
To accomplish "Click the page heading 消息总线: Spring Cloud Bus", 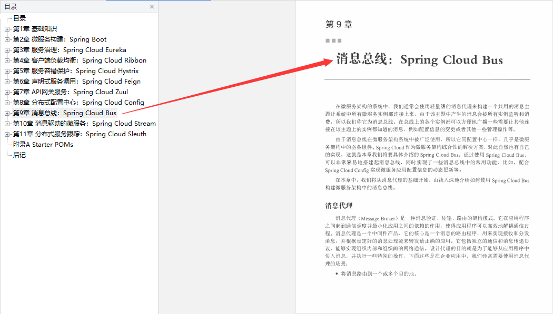I will pos(419,59).
